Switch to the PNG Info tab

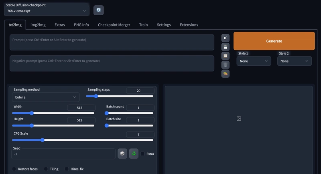pos(81,25)
